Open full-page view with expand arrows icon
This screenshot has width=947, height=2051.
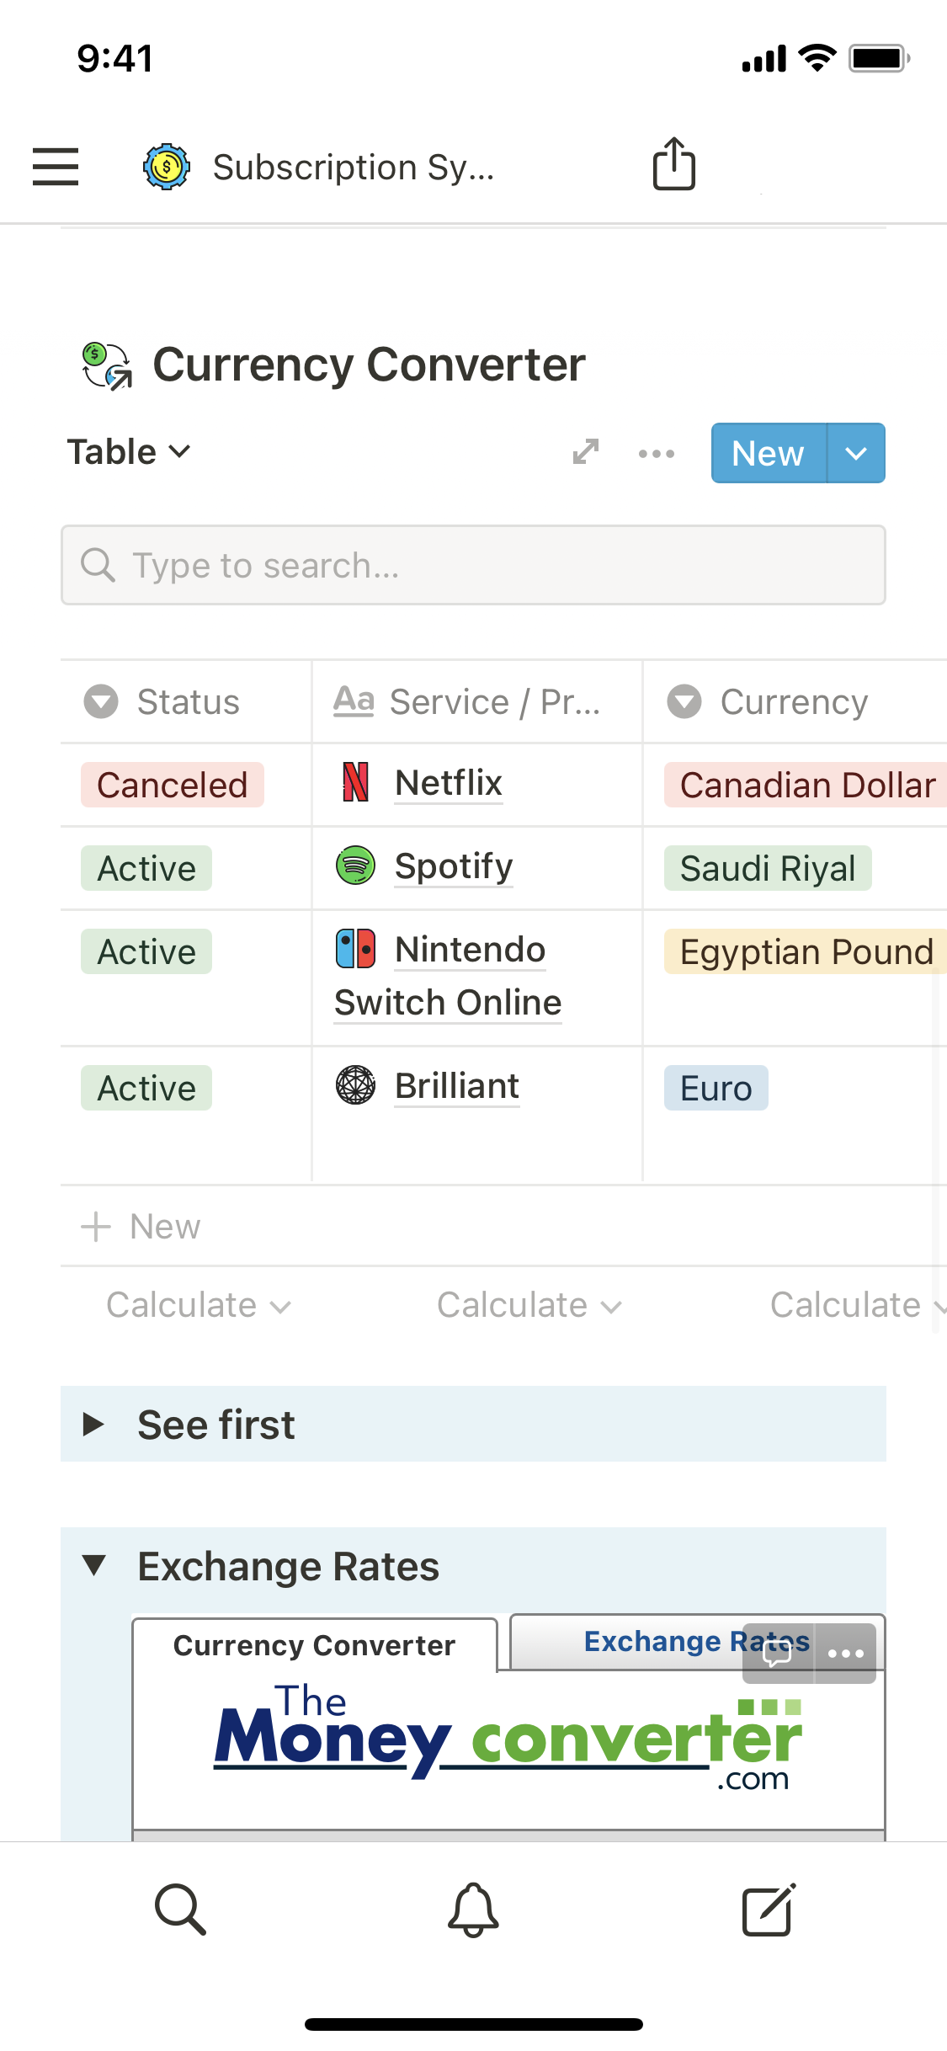click(x=586, y=452)
